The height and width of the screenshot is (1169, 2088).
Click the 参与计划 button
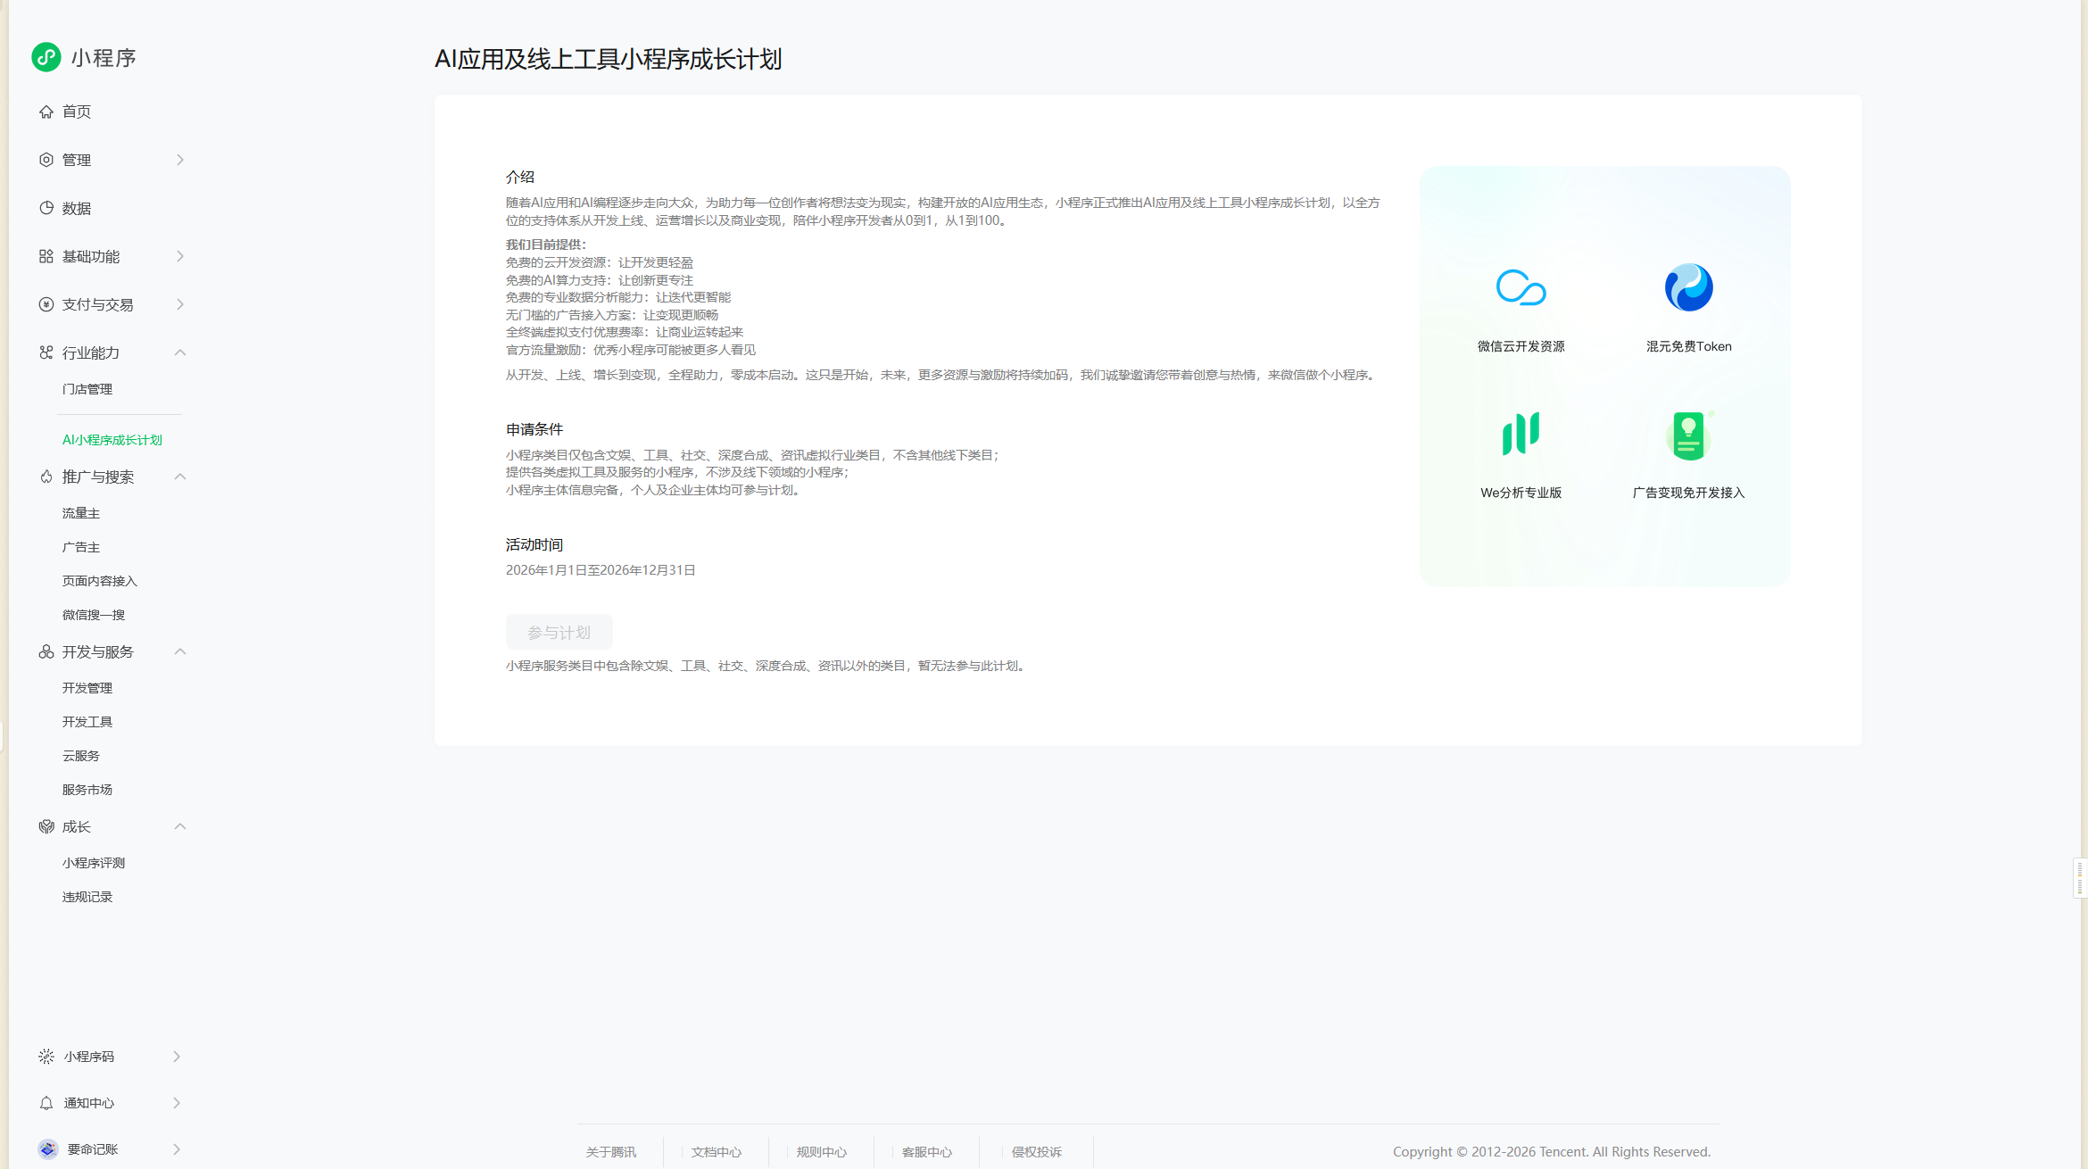(559, 632)
